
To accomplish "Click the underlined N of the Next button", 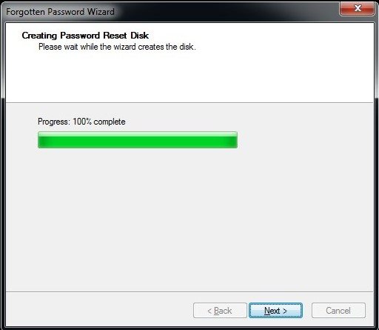I will click(x=267, y=311).
